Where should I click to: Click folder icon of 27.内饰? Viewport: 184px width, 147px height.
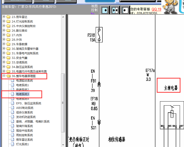(8, 35)
